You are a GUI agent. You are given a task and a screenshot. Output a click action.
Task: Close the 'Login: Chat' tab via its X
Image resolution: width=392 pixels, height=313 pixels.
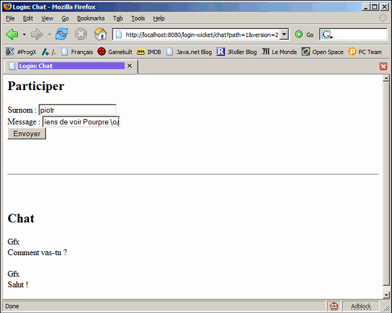(x=130, y=65)
